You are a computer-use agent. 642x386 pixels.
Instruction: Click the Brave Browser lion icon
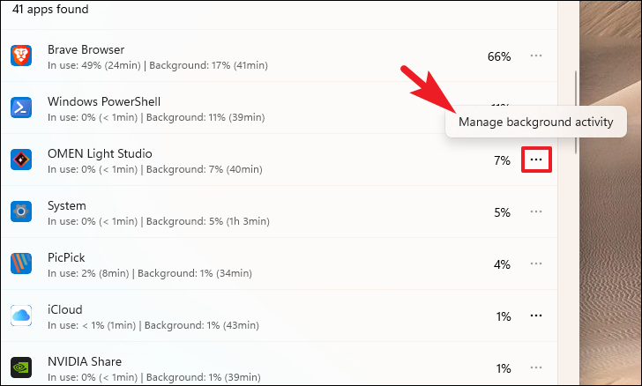point(21,56)
